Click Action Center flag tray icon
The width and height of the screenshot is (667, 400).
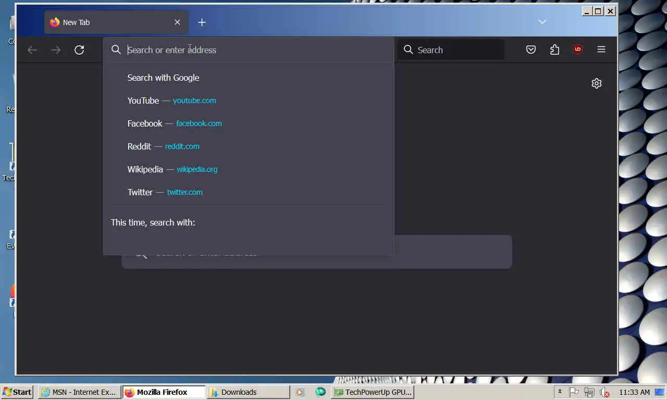pyautogui.click(x=574, y=392)
